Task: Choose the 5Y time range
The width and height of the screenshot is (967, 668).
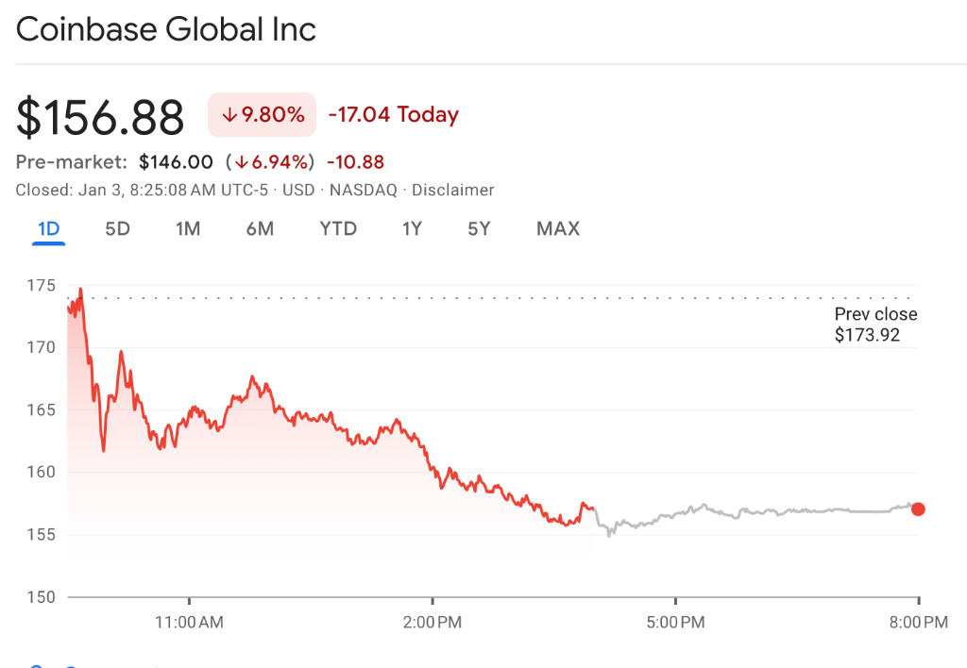Action: coord(479,228)
